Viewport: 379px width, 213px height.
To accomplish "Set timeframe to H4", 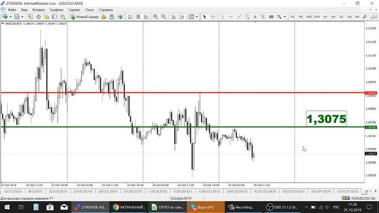I will pos(333,17).
